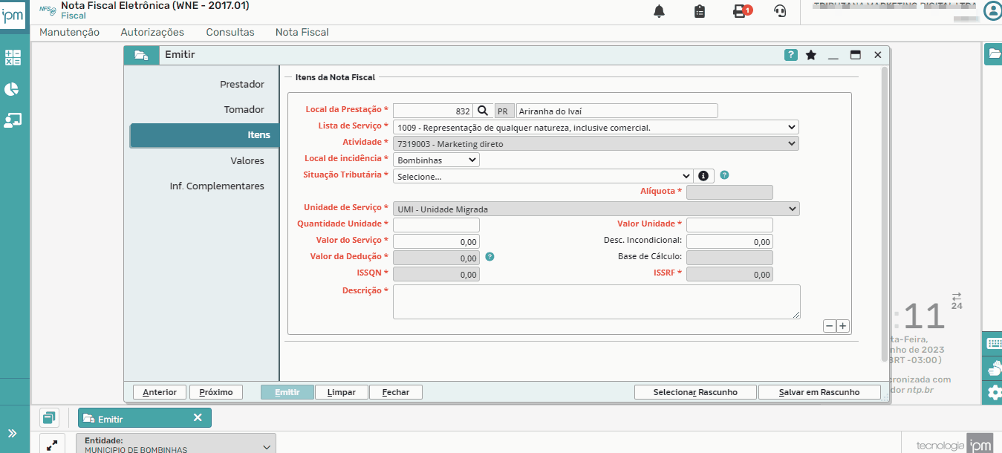Viewport: 1002px width, 453px height.
Task: Remove item with the minus button
Action: click(830, 326)
